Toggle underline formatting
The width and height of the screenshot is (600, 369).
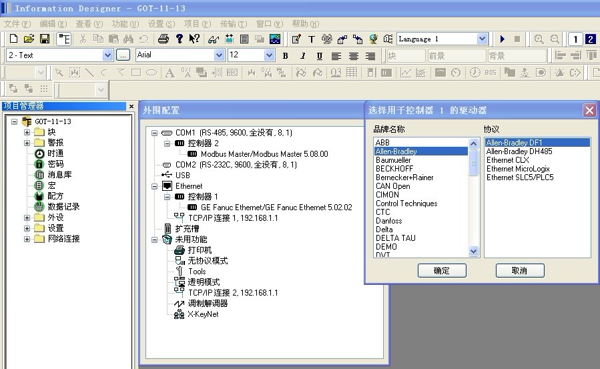click(x=320, y=56)
